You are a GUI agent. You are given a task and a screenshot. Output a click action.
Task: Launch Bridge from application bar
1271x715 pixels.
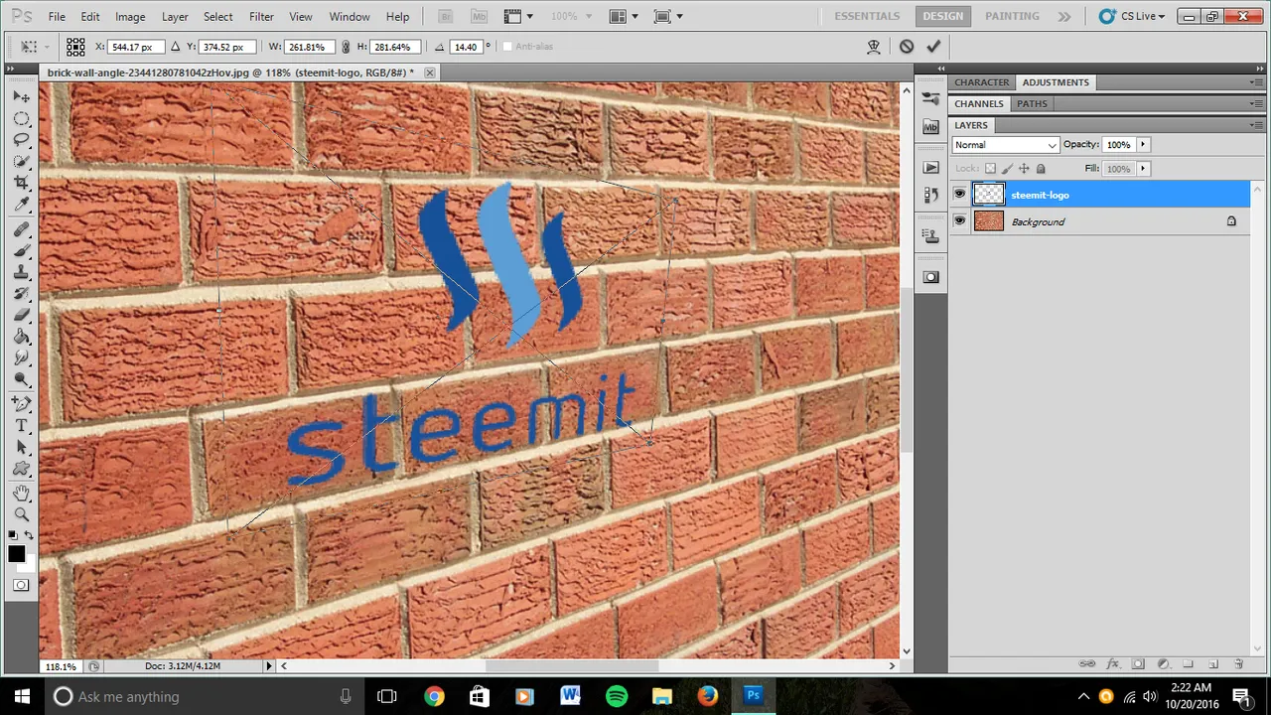click(x=448, y=17)
